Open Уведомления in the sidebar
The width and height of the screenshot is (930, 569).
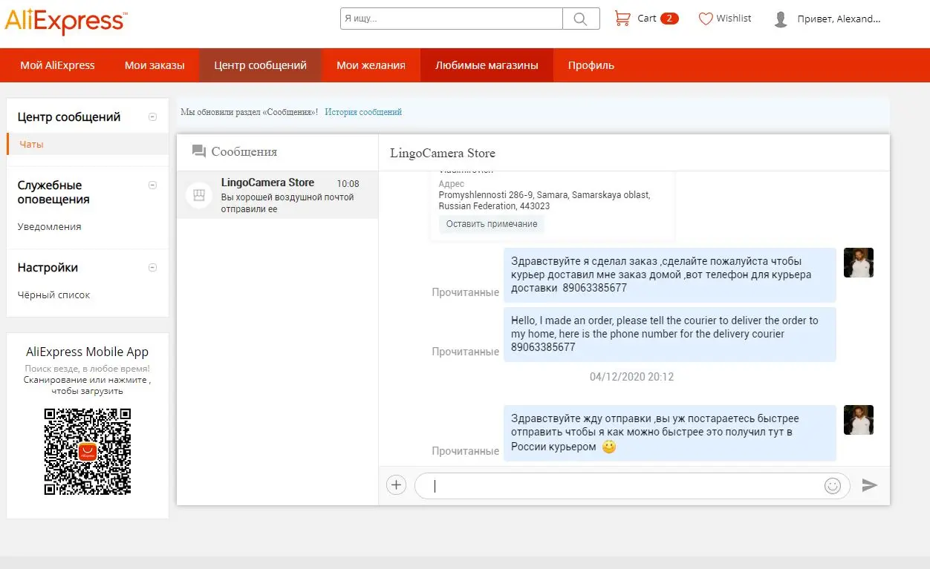point(50,226)
